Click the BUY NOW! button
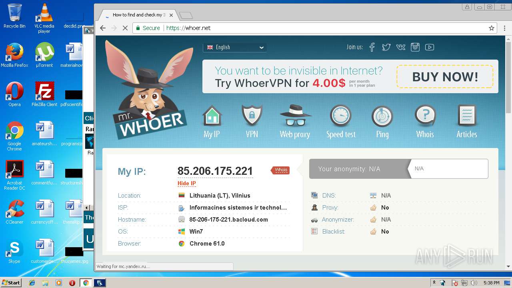The width and height of the screenshot is (512, 288). pos(445,76)
